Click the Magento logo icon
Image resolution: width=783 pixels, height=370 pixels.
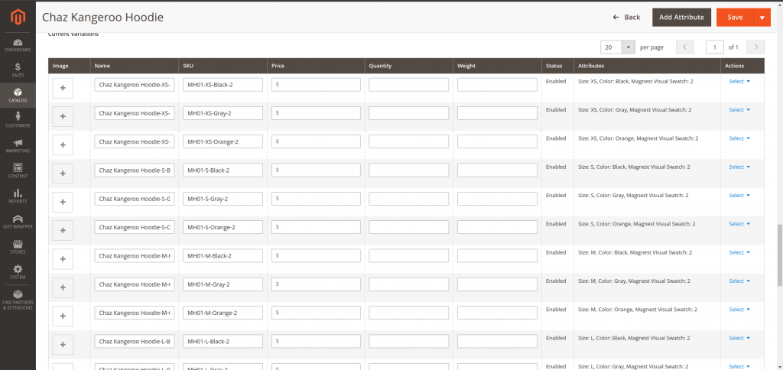click(17, 16)
